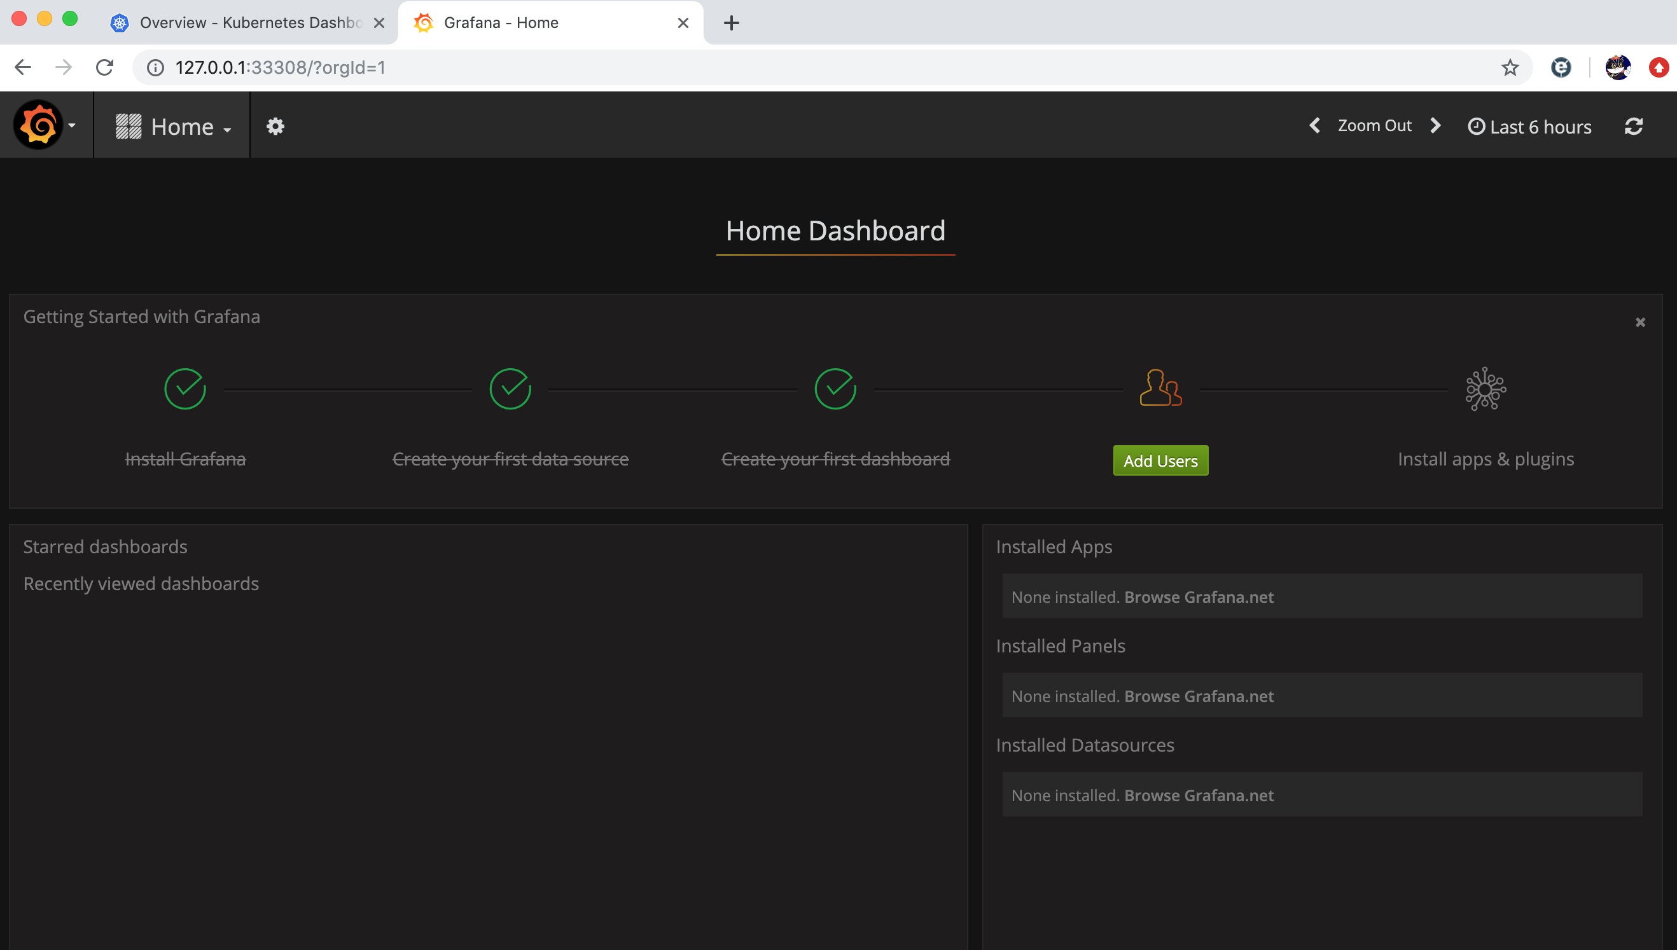Bookmark page with the star icon
The image size is (1677, 950).
coord(1509,68)
